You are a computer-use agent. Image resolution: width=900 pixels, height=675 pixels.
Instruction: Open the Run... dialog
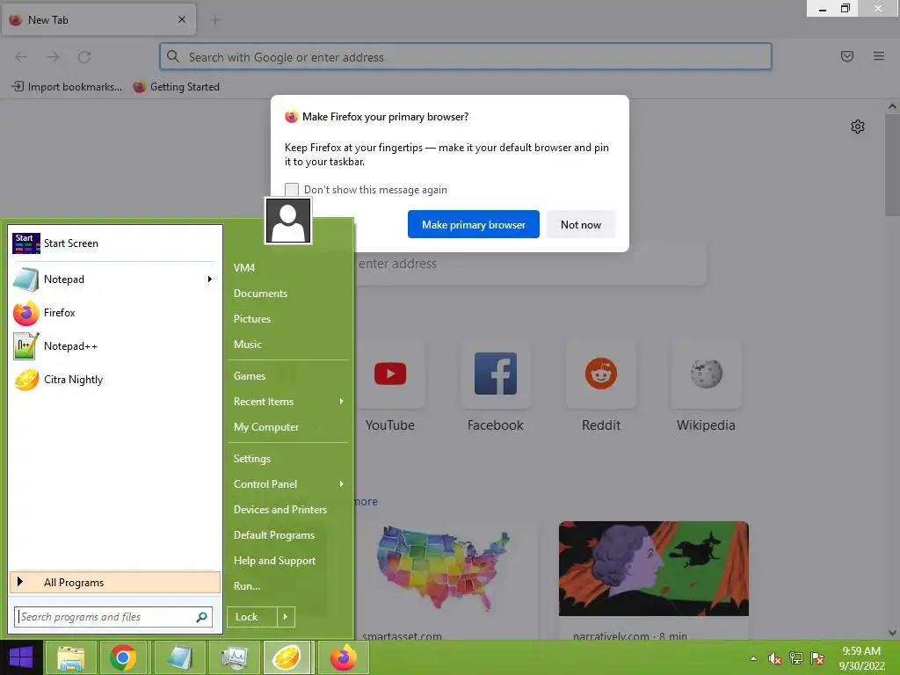[247, 586]
